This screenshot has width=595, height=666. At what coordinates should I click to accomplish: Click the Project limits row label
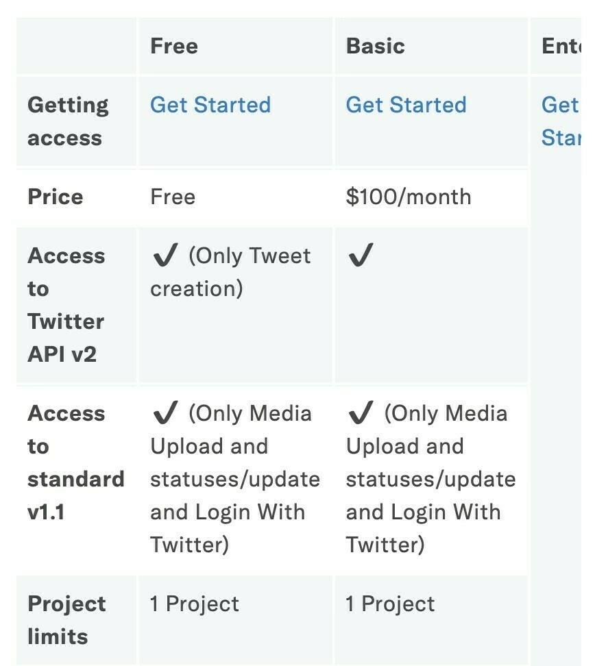(x=66, y=619)
